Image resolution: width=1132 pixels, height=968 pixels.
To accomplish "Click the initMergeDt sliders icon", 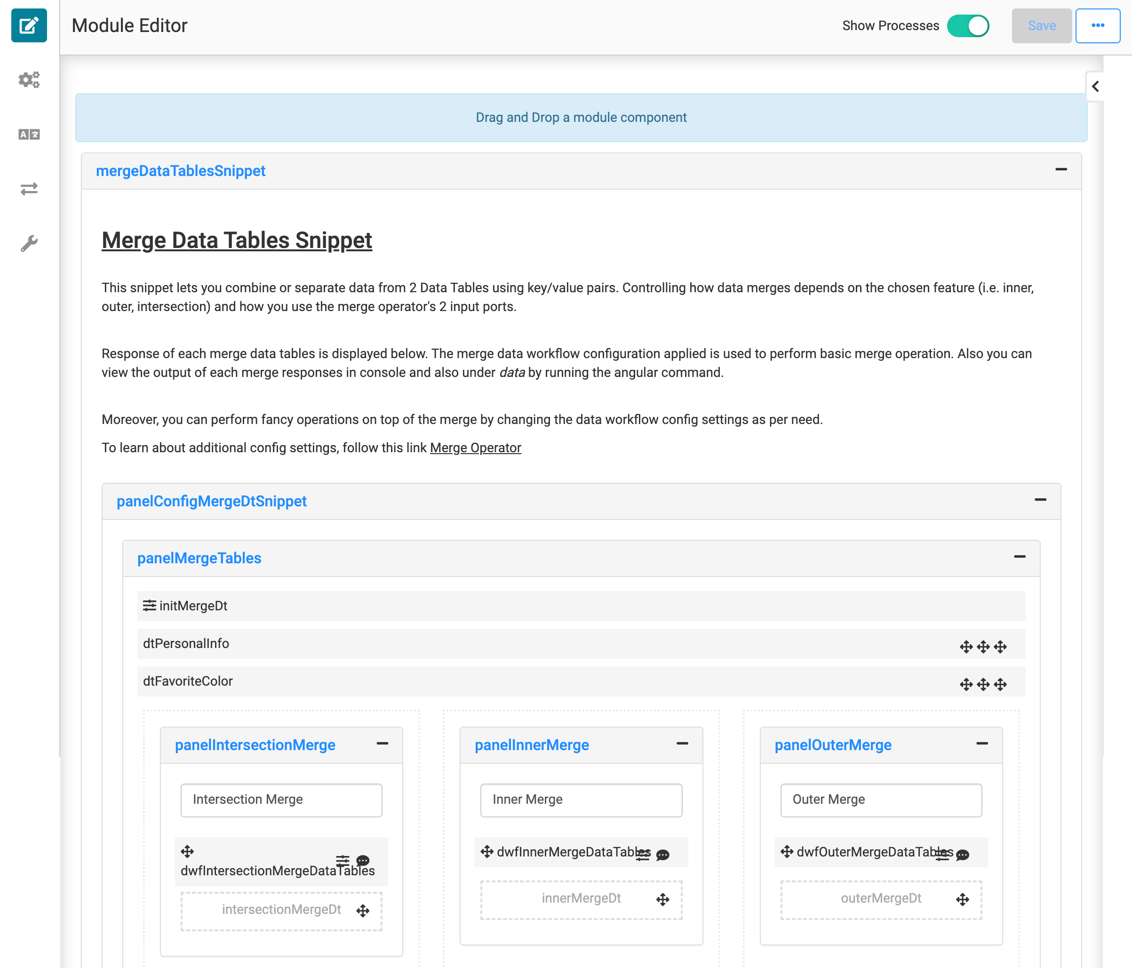I will [x=149, y=606].
